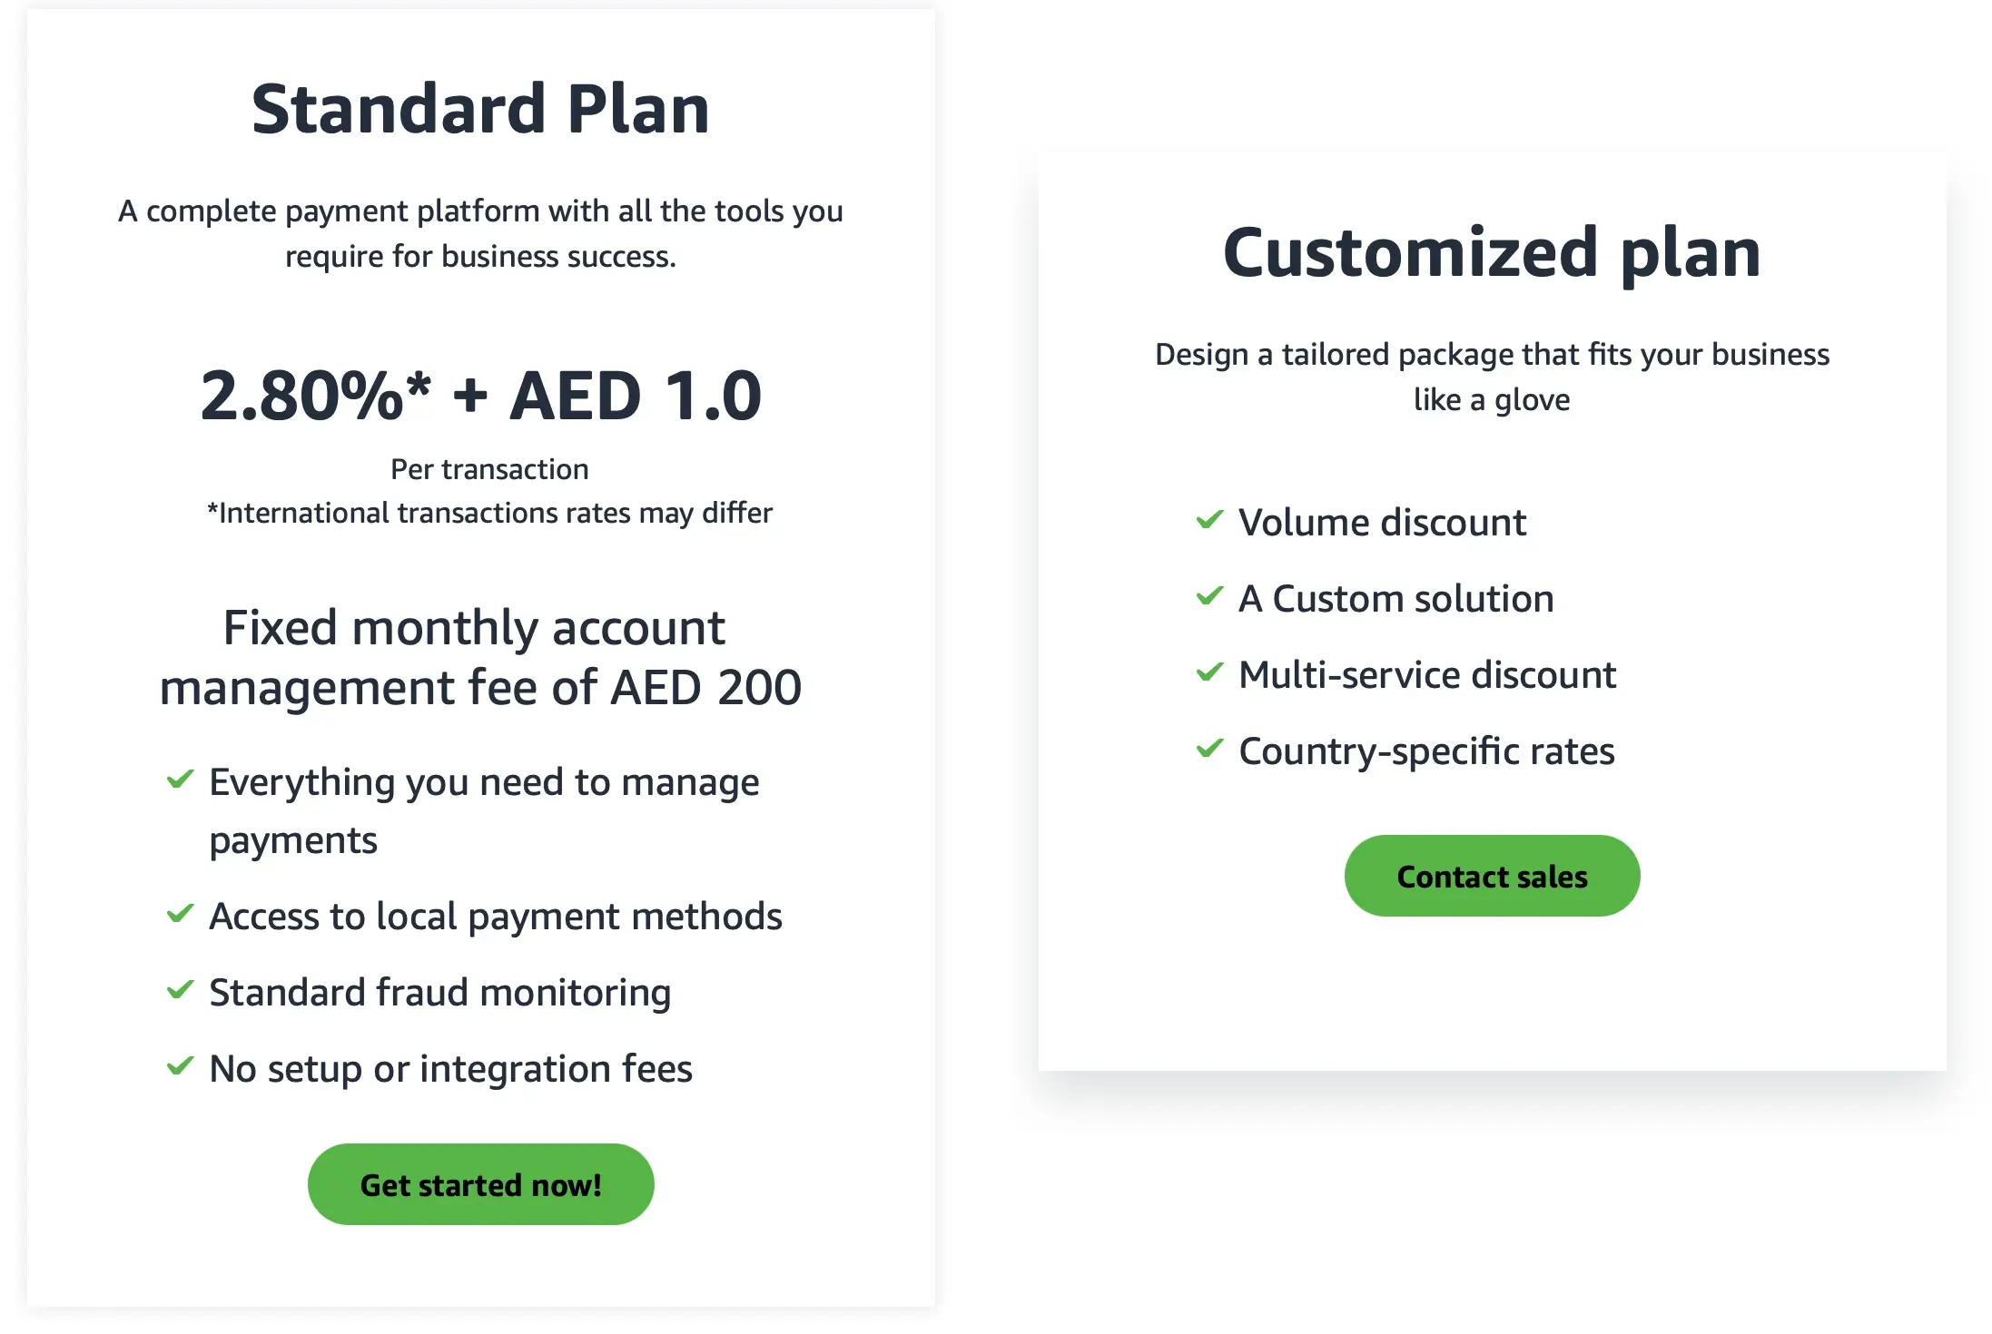1992x1334 pixels.
Task: Click the tailored package description under Customized plan
Action: click(x=1492, y=376)
